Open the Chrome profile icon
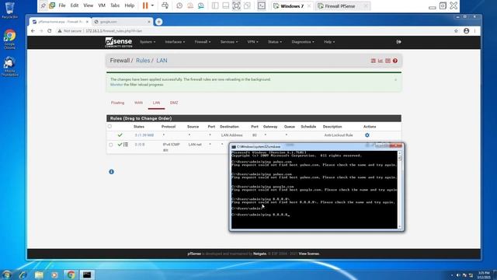Viewport: 497px width, 280px height. 466,31
